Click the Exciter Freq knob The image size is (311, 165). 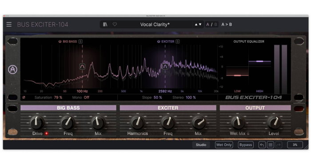click(168, 122)
